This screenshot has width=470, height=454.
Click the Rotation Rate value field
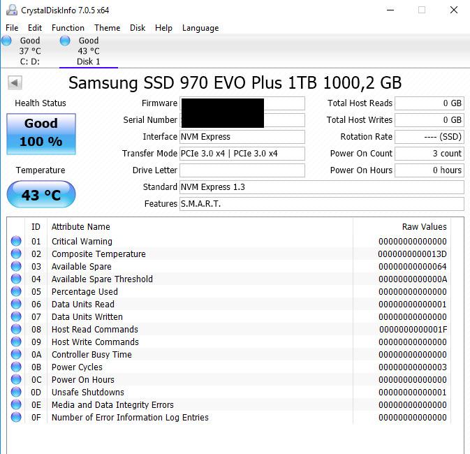coord(429,137)
